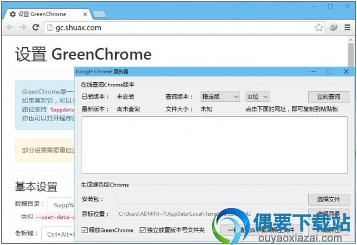Click the 生成绿色版Chrome group label
Screen dimensions: 357x245
coord(105,185)
